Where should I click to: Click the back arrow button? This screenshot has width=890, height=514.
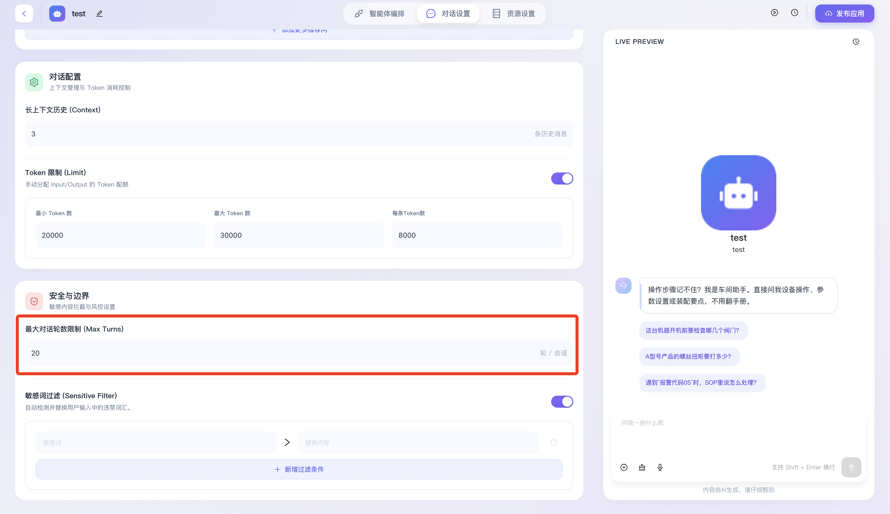(24, 14)
